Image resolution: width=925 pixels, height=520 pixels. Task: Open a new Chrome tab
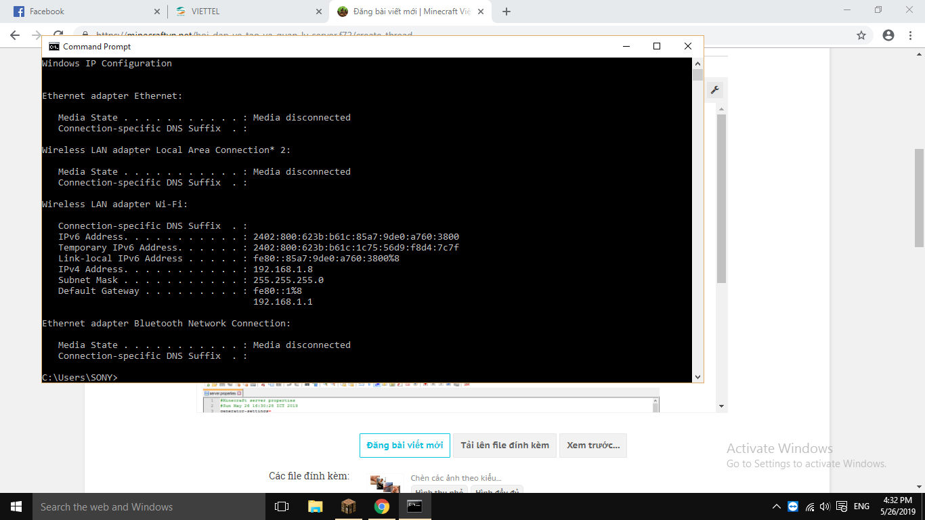click(x=507, y=12)
